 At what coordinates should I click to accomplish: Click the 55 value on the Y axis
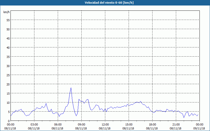(8, 20)
